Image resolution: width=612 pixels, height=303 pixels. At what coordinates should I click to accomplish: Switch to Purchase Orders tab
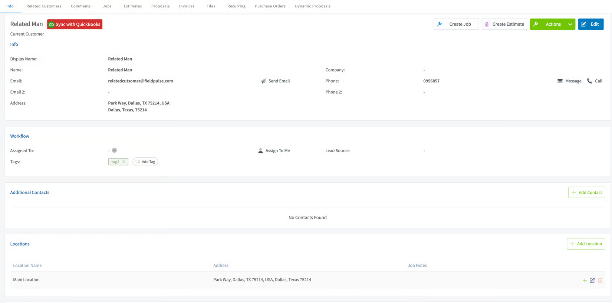pos(270,6)
